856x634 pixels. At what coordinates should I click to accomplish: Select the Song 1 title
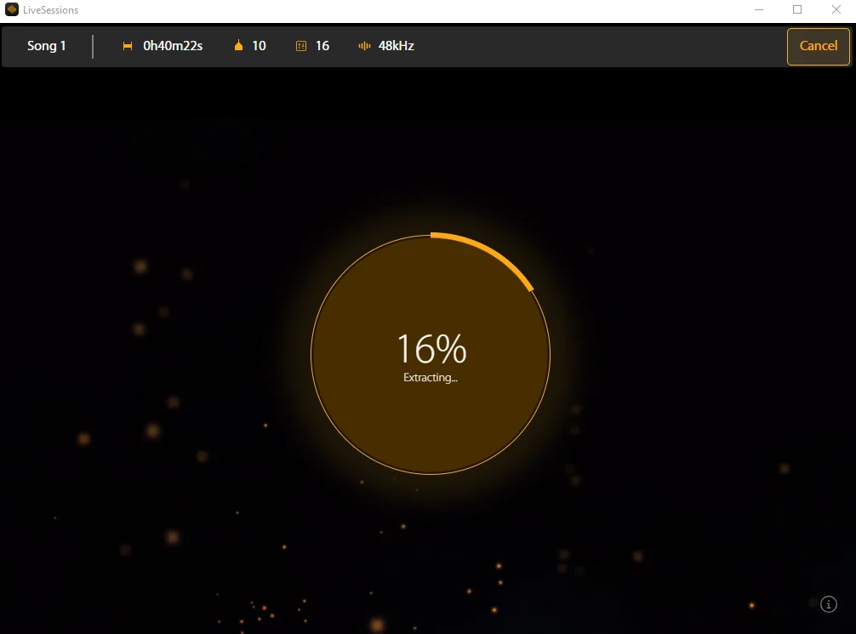(x=47, y=46)
